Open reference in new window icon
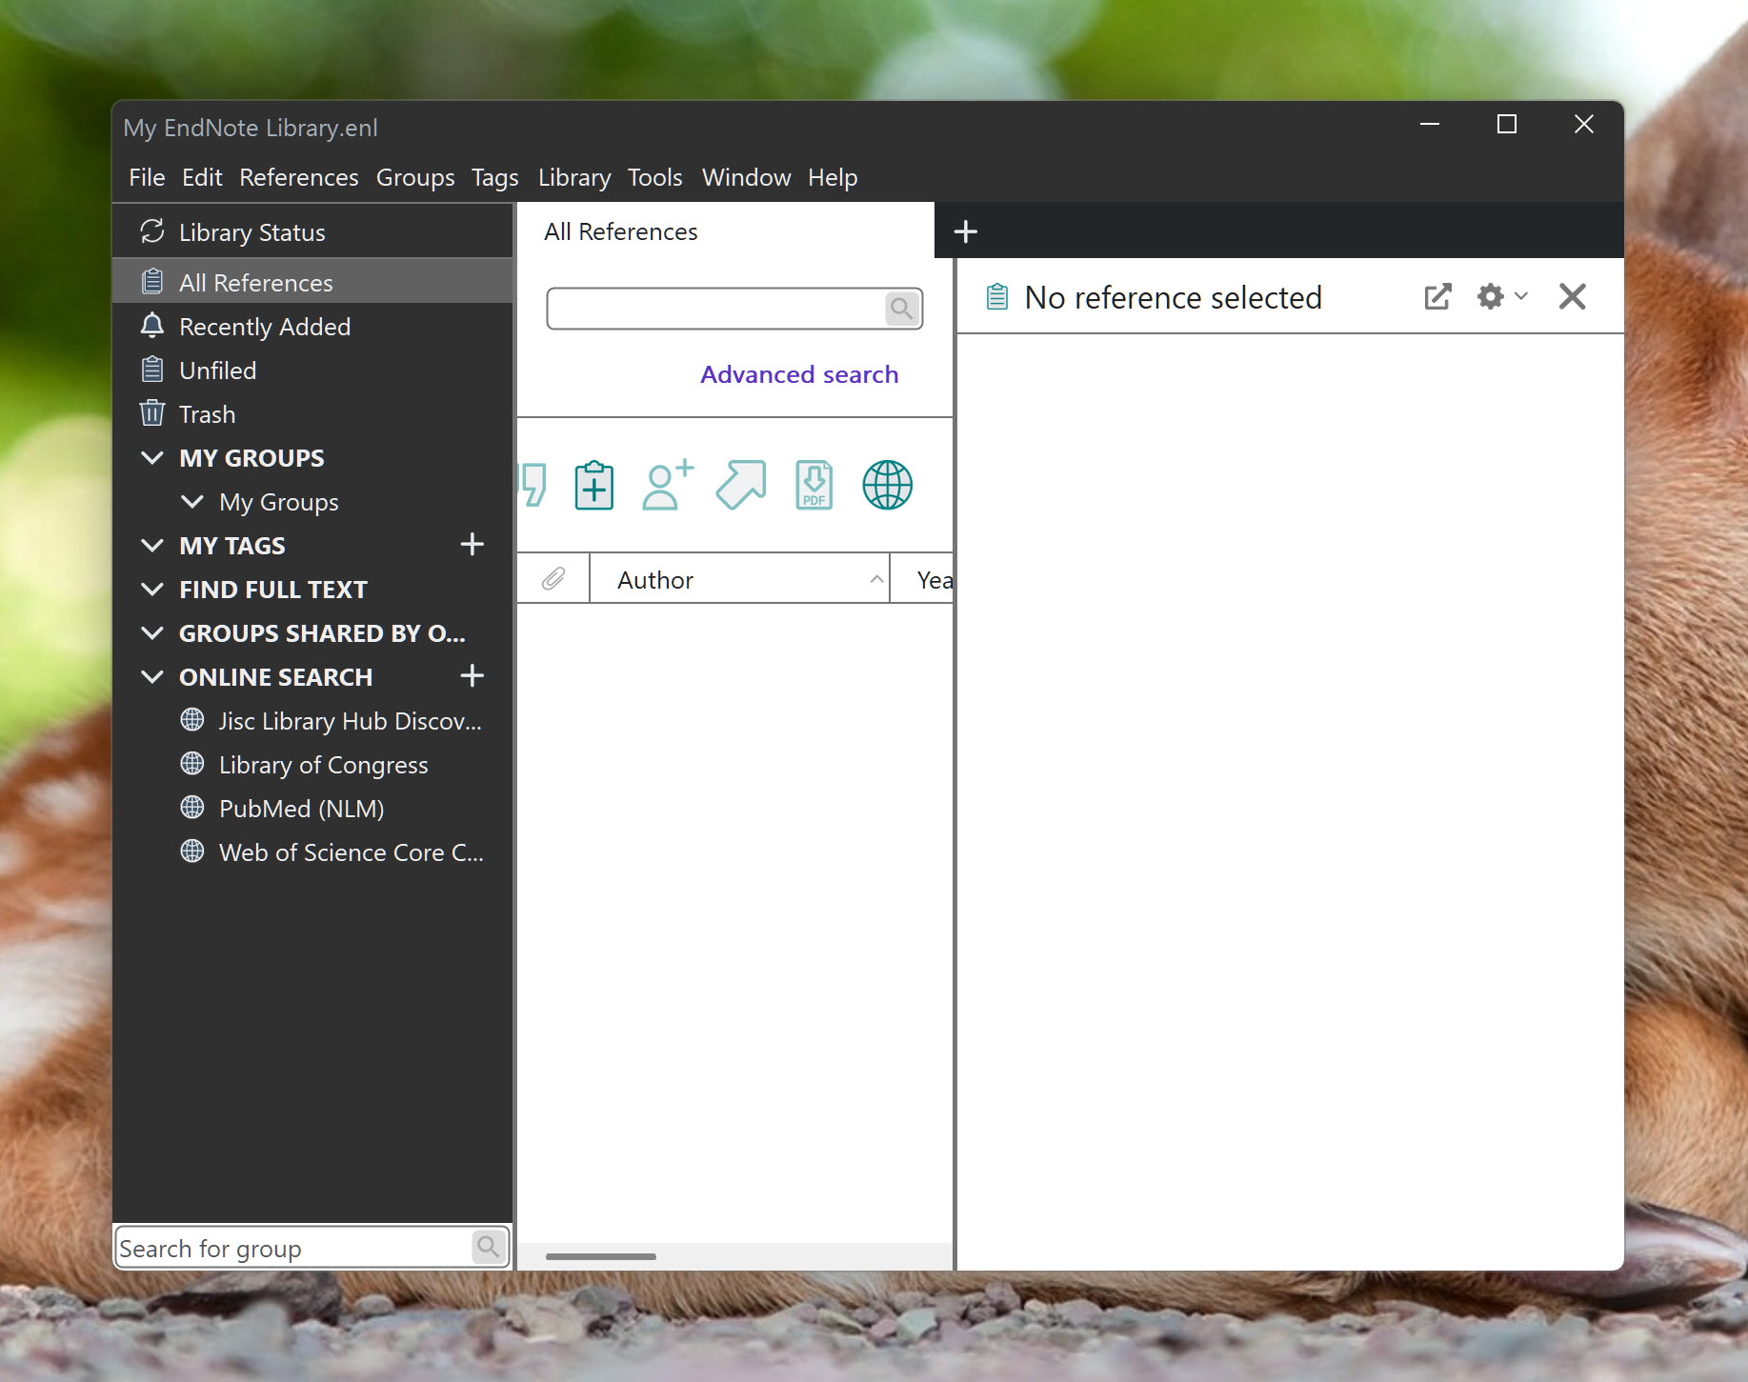Image resolution: width=1748 pixels, height=1382 pixels. pos(1437,297)
